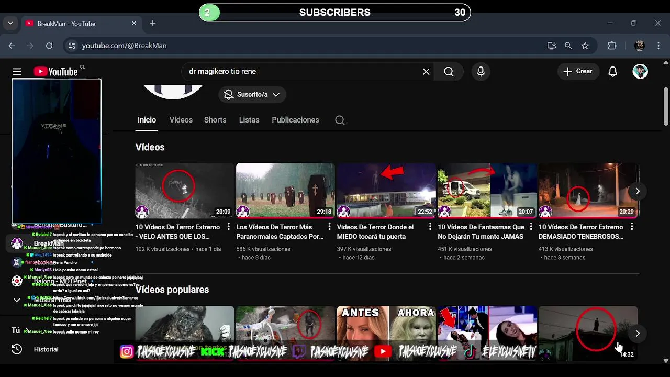This screenshot has width=670, height=377.
Task: Open the Crear upload menu
Action: (578, 71)
